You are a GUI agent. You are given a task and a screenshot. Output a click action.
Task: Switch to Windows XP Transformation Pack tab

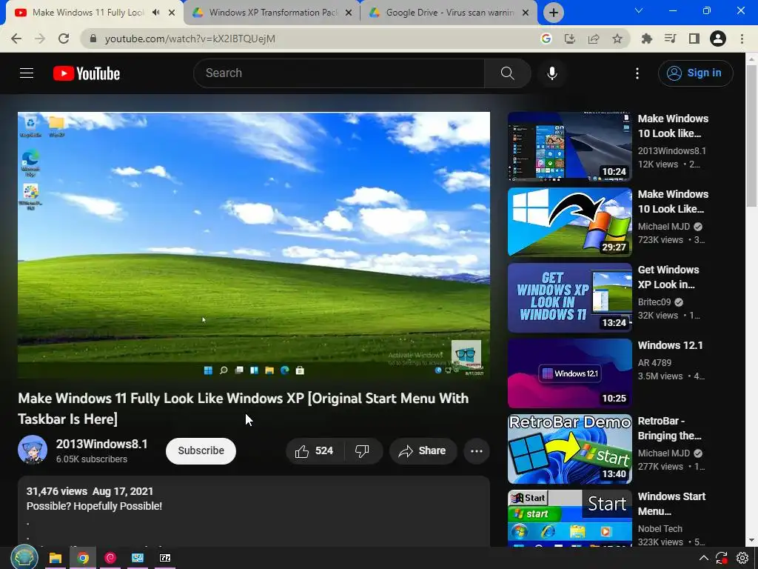[x=273, y=13]
